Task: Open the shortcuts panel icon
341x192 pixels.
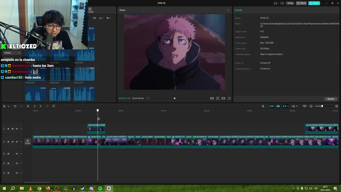Action: tap(282, 3)
